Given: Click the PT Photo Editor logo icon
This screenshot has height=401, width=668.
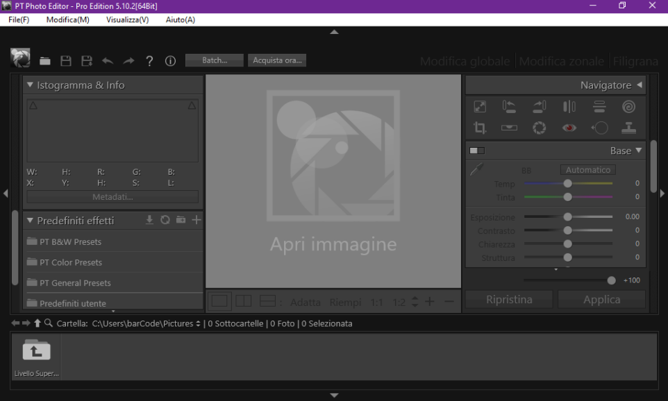Looking at the screenshot, I should 20,58.
